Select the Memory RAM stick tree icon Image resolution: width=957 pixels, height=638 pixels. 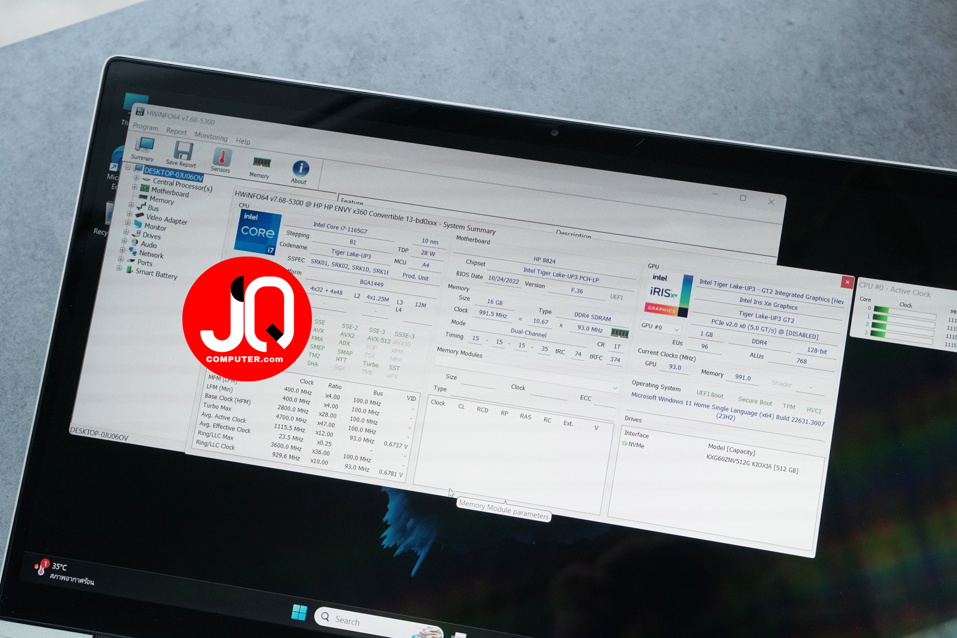[143, 197]
